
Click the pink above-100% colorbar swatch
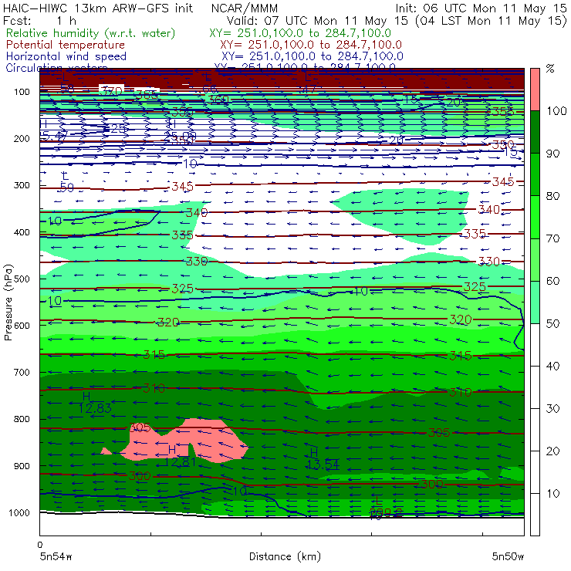click(x=535, y=90)
